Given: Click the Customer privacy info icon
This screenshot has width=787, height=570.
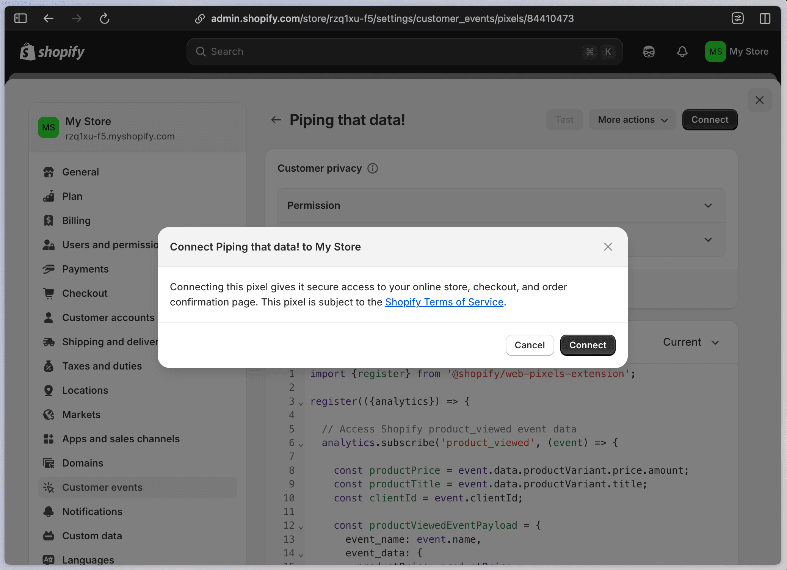Looking at the screenshot, I should pos(373,168).
